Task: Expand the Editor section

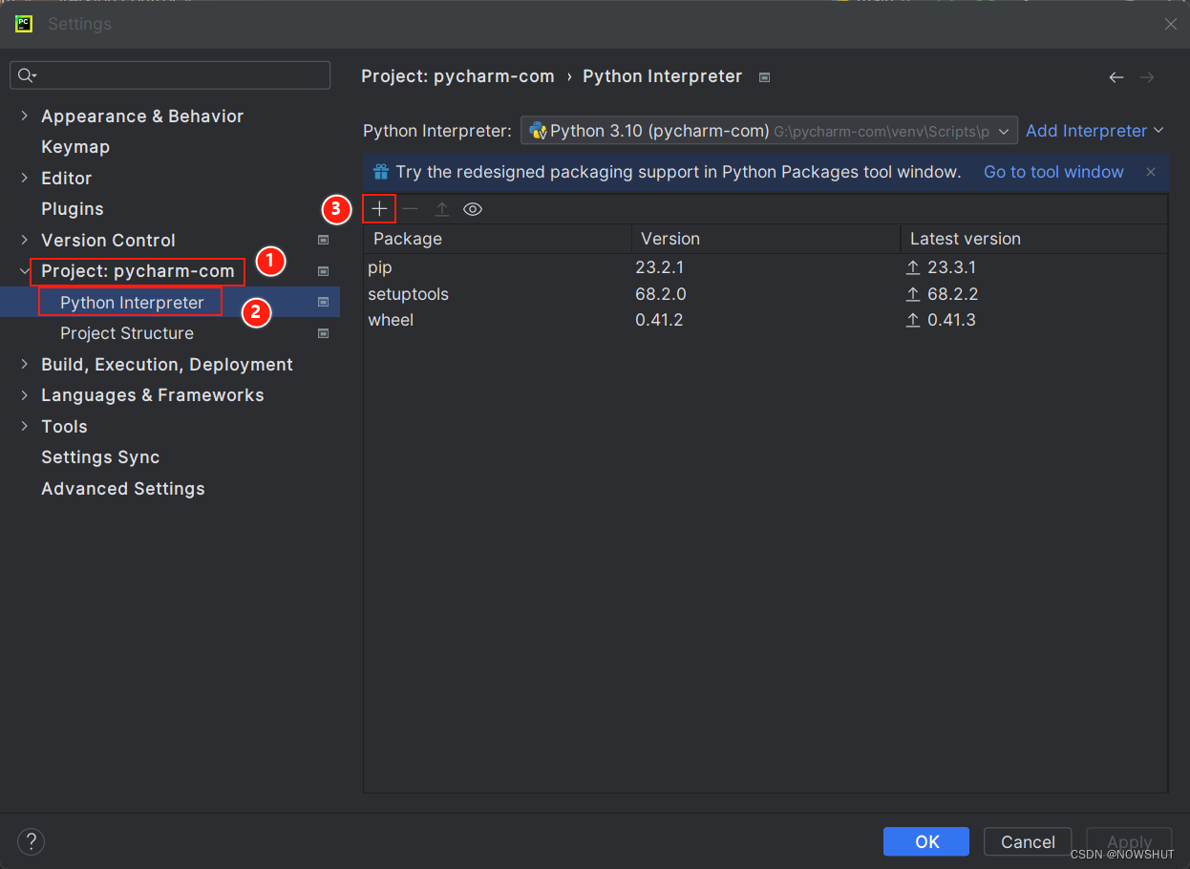Action: pyautogui.click(x=25, y=178)
